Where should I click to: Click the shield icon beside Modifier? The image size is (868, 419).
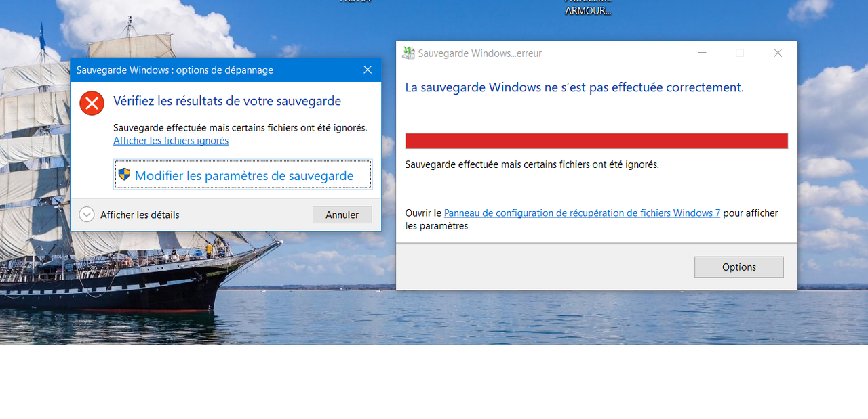point(124,175)
